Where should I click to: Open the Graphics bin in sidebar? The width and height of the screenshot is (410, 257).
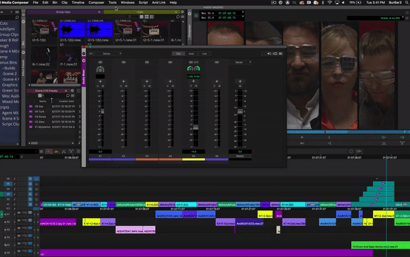click(10, 85)
